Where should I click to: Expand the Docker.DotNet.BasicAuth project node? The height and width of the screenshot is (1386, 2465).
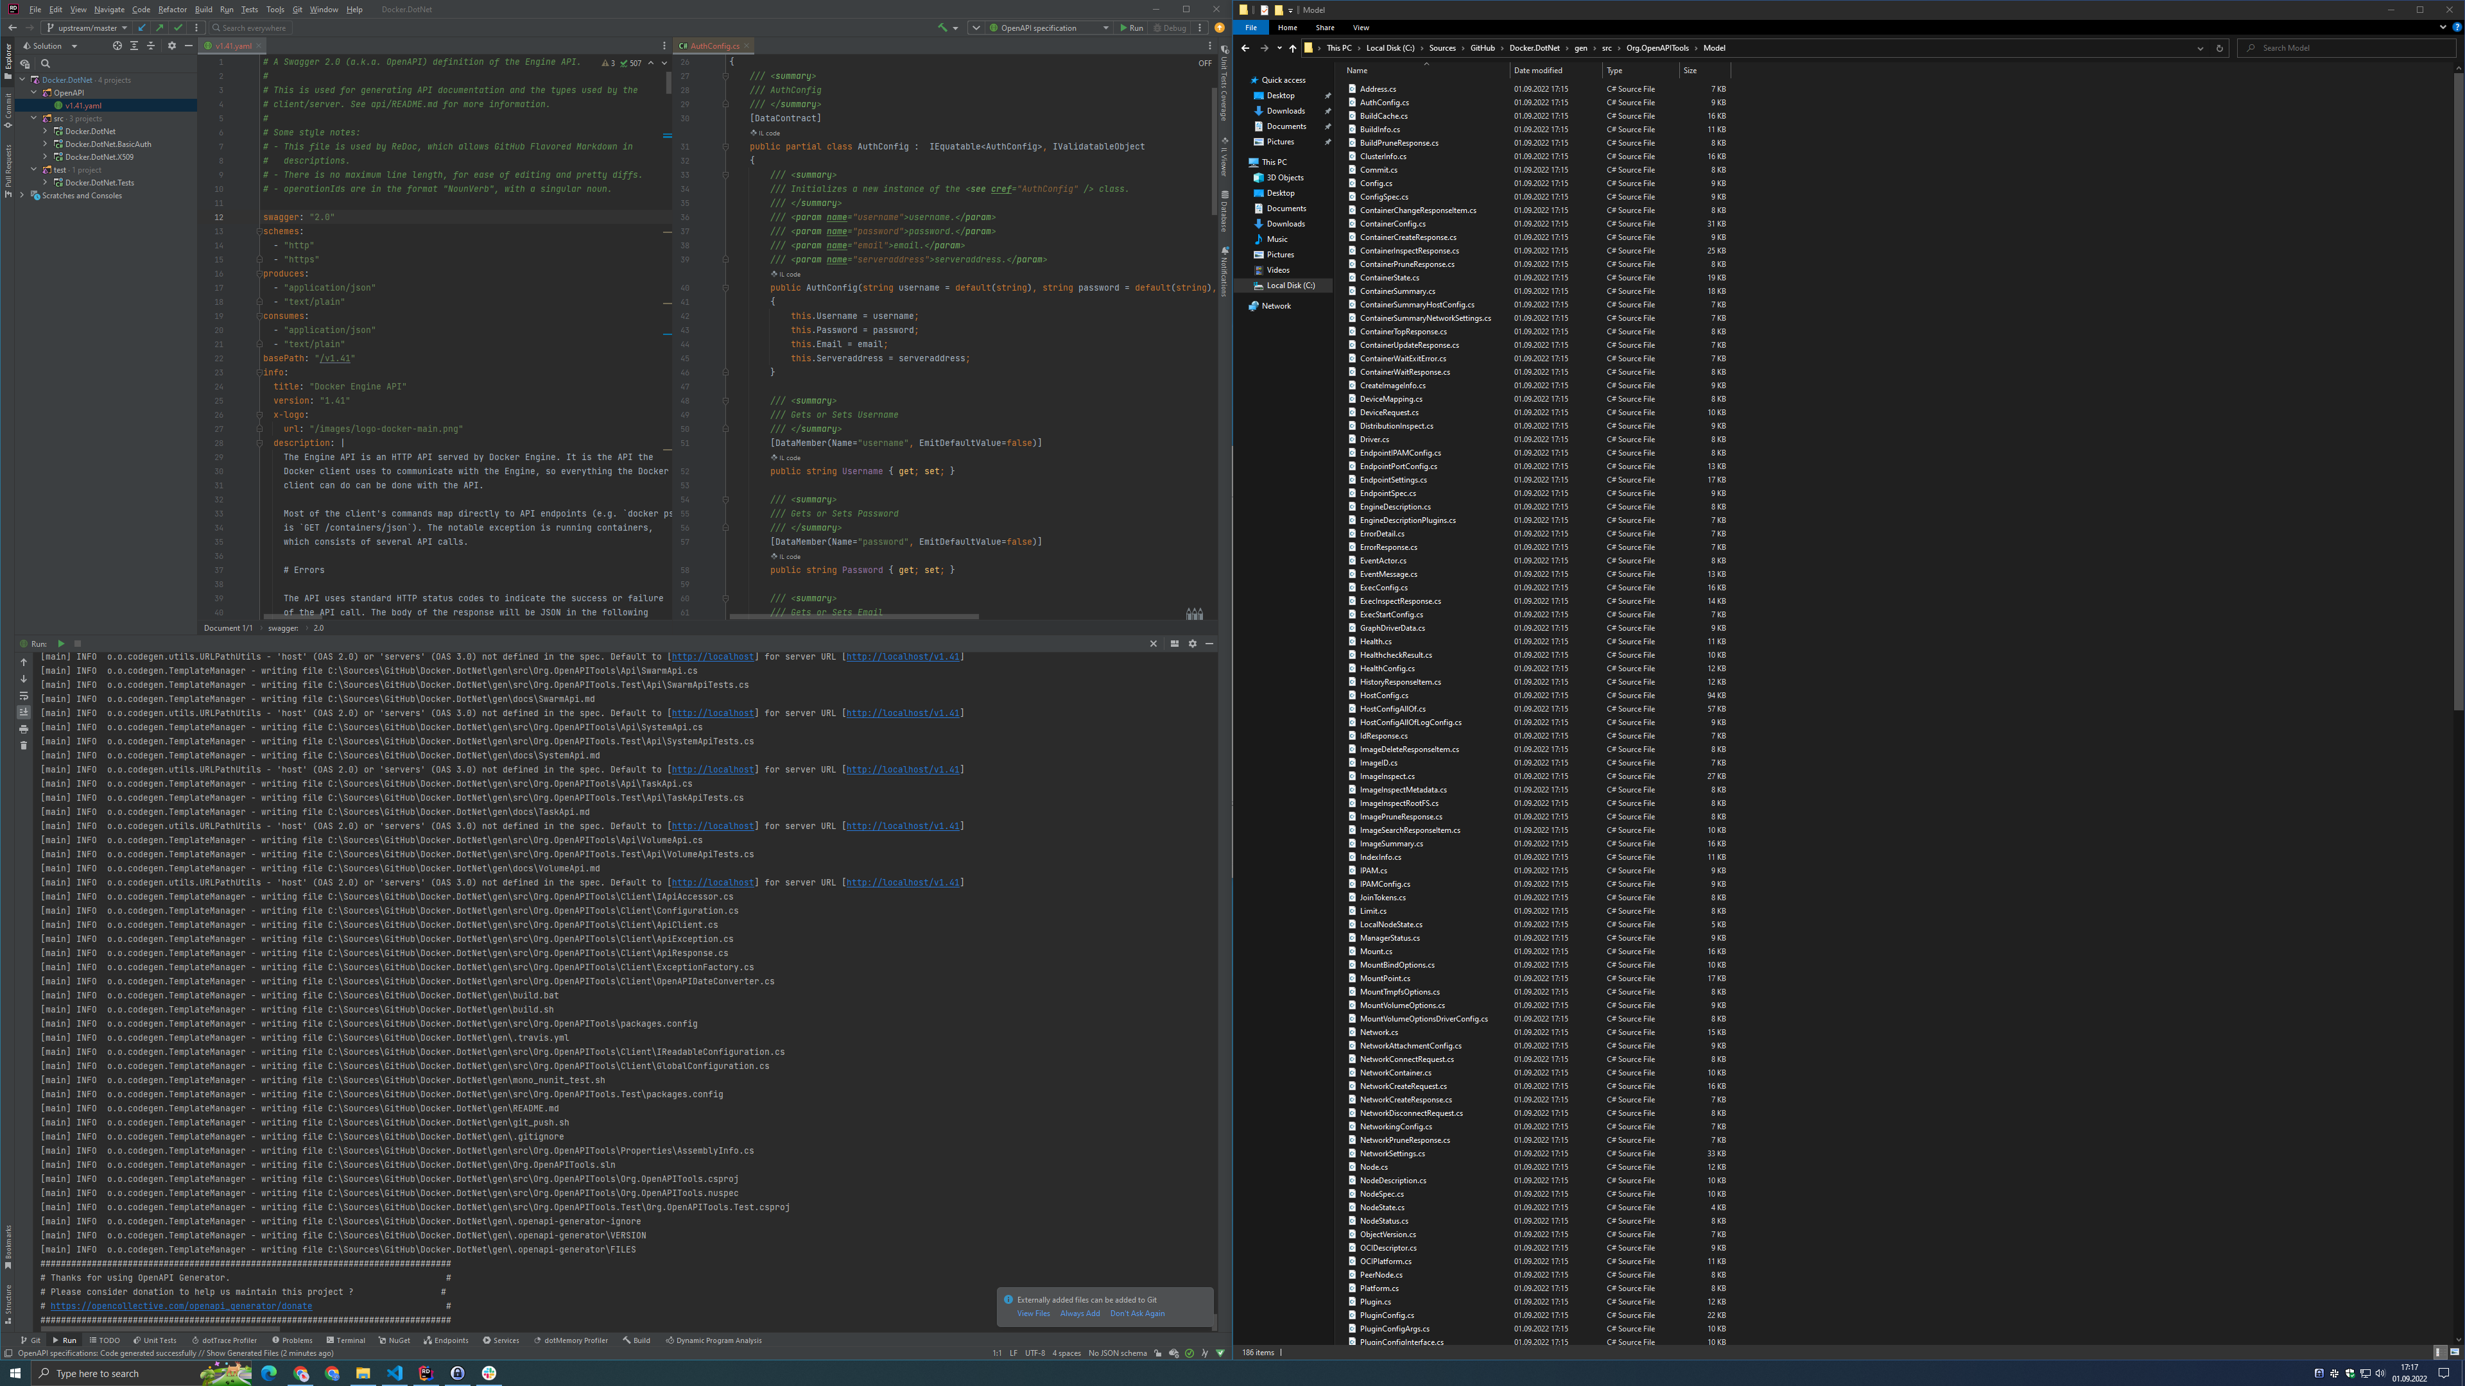[45, 144]
